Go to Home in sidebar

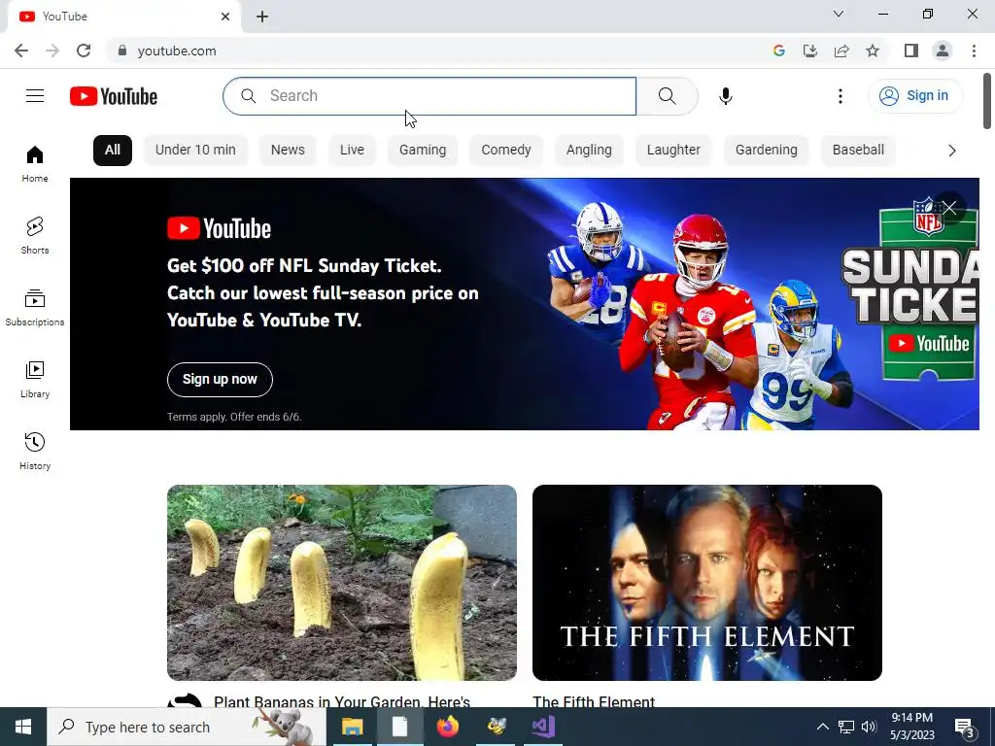(35, 163)
